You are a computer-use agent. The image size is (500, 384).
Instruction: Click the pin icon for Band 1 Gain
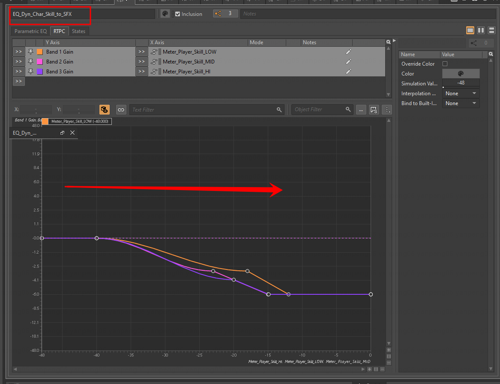[30, 52]
